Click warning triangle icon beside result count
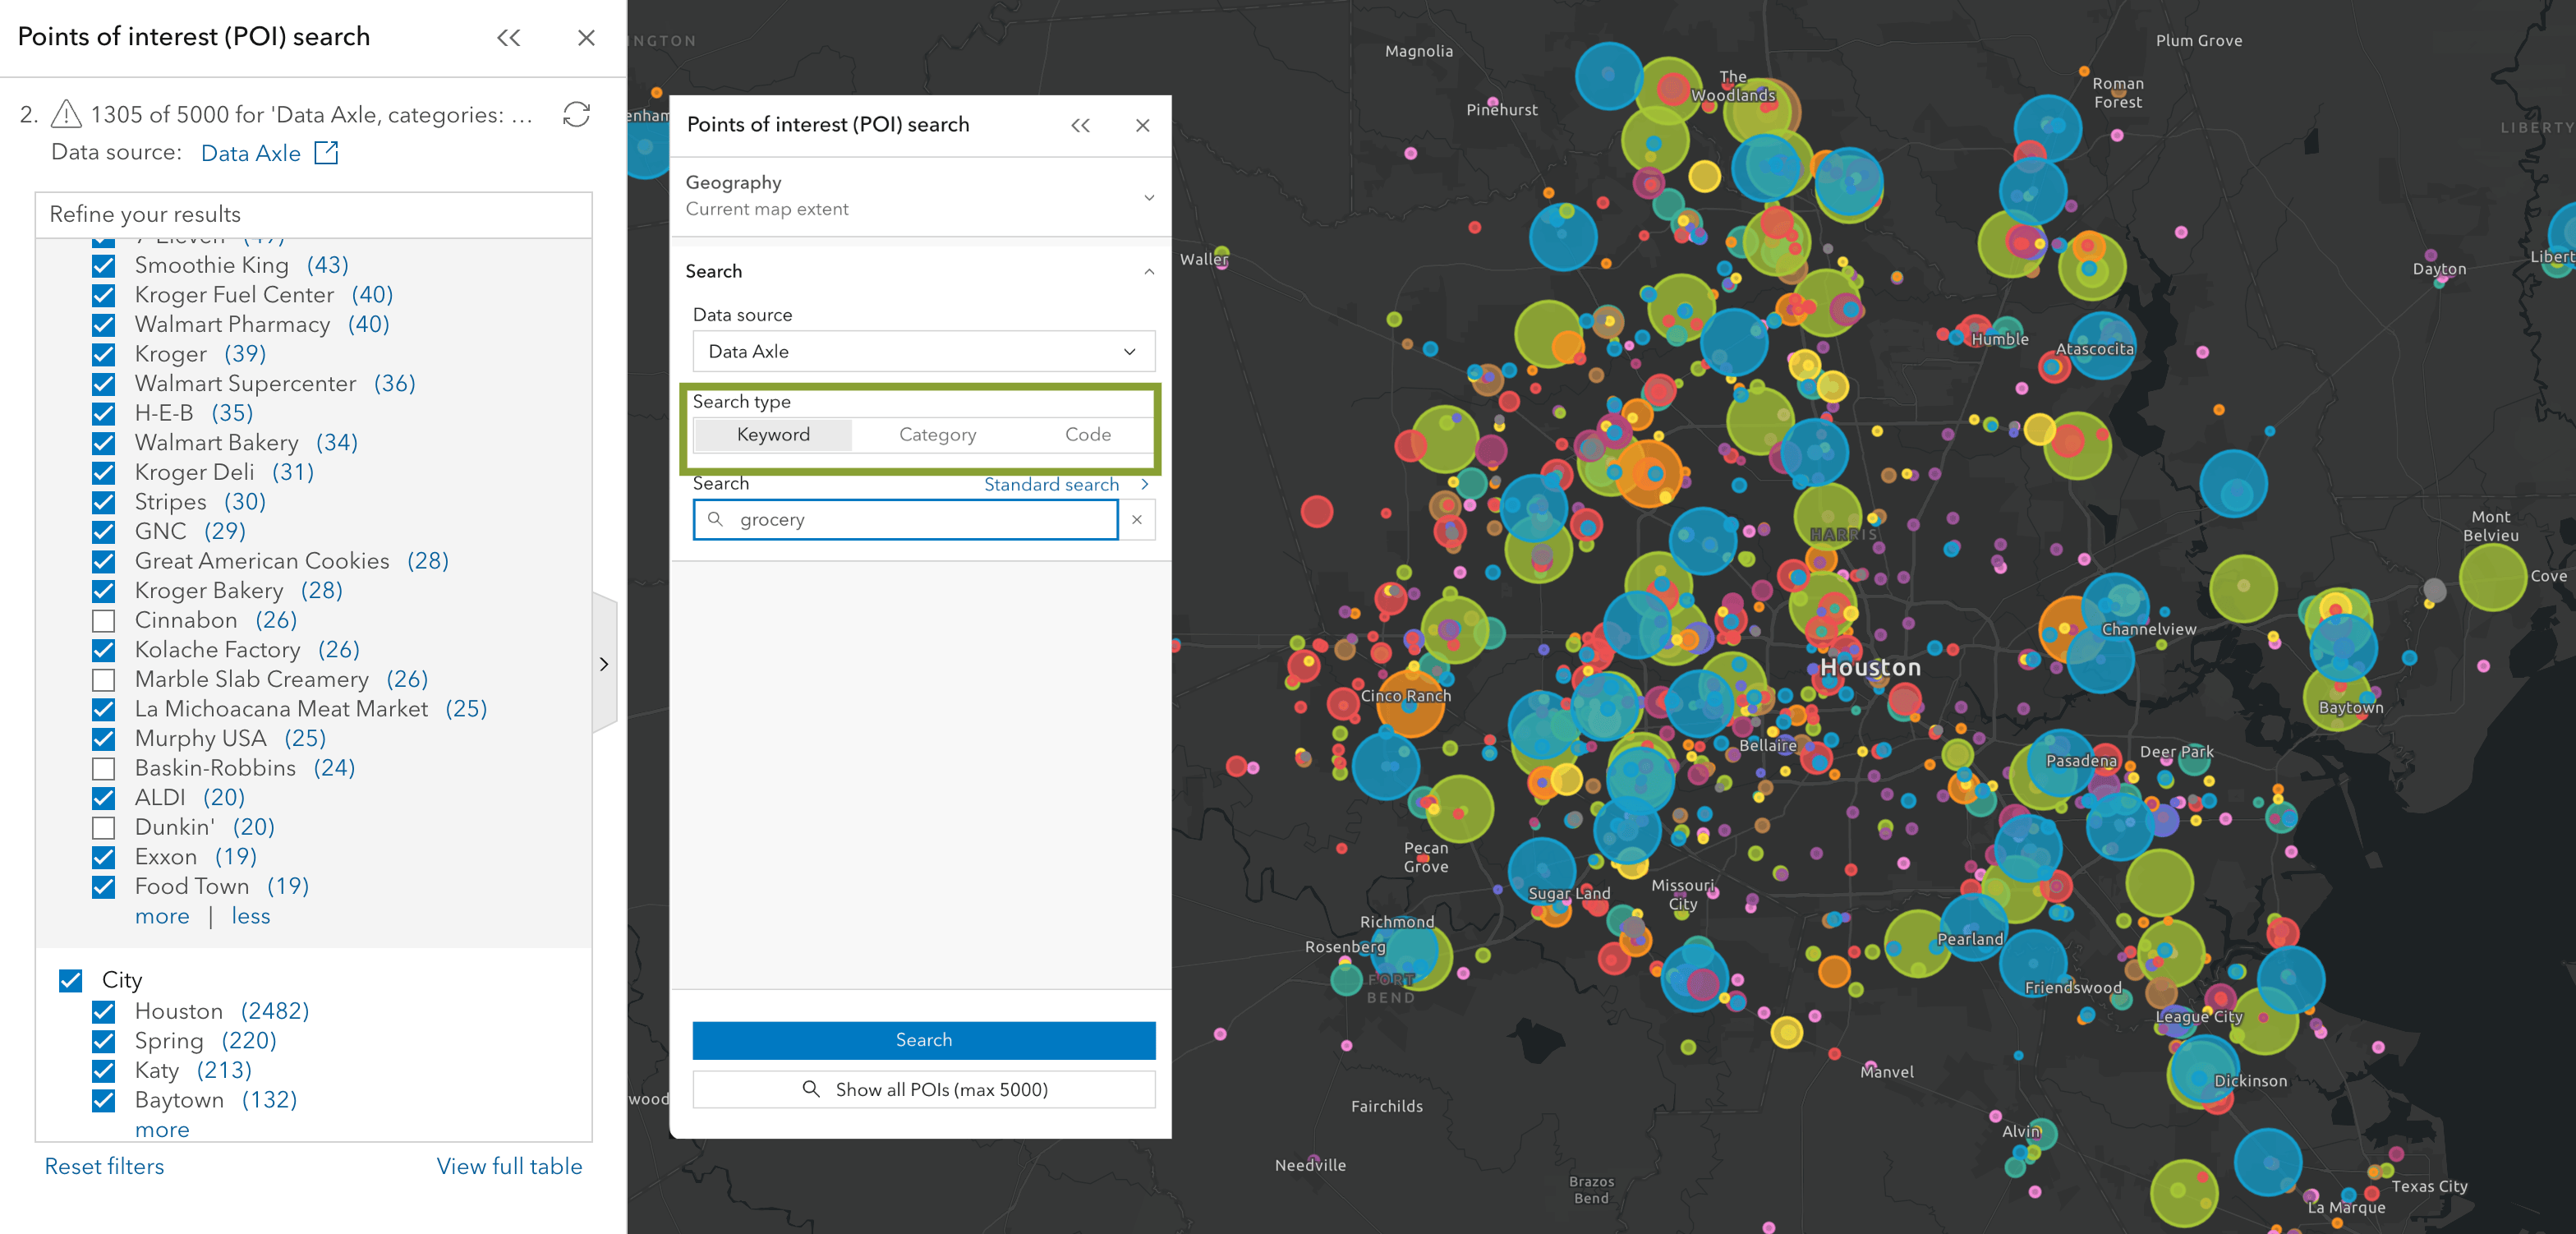2576x1234 pixels. coord(66,114)
